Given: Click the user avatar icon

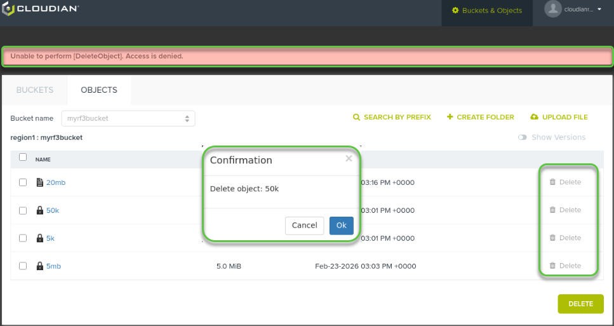Looking at the screenshot, I should tap(553, 9).
